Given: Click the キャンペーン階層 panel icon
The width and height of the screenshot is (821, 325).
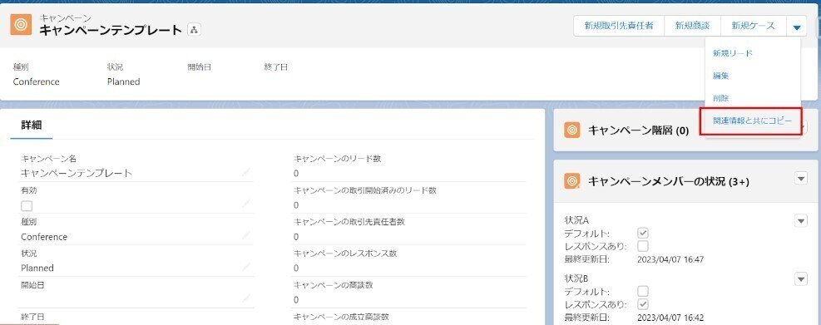Looking at the screenshot, I should point(571,130).
